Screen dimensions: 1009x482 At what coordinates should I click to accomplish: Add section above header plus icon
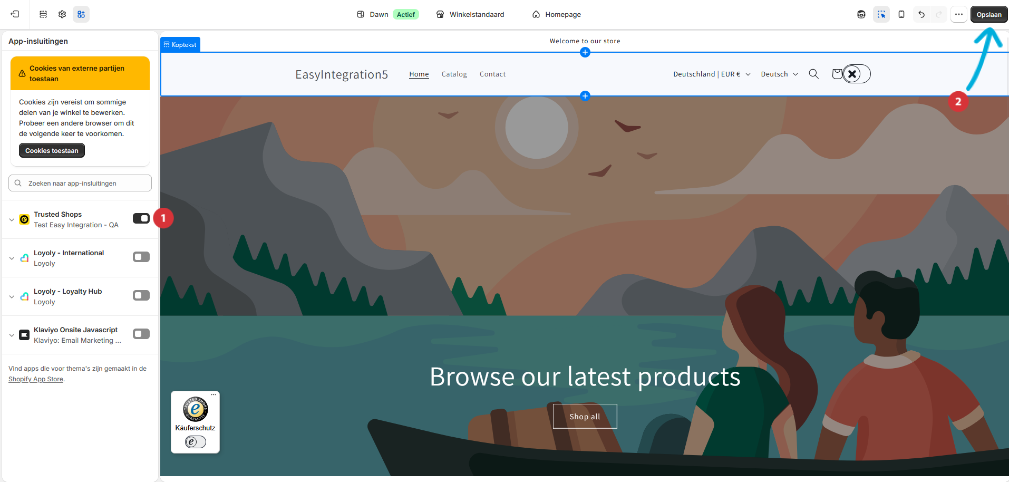pos(585,52)
